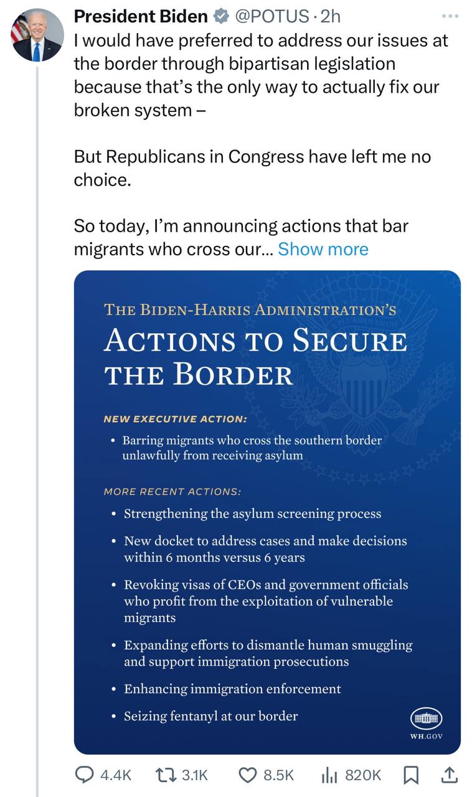Image resolution: width=472 pixels, height=797 pixels.
Task: Open the three-dot more options menu
Action: (x=449, y=16)
